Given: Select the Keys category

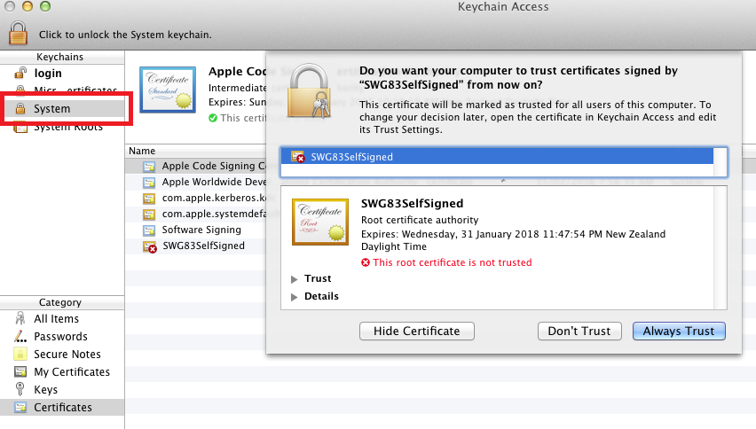Looking at the screenshot, I should point(45,390).
